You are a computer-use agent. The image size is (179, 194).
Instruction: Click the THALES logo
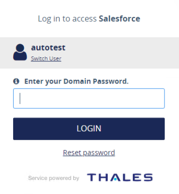pos(120,177)
